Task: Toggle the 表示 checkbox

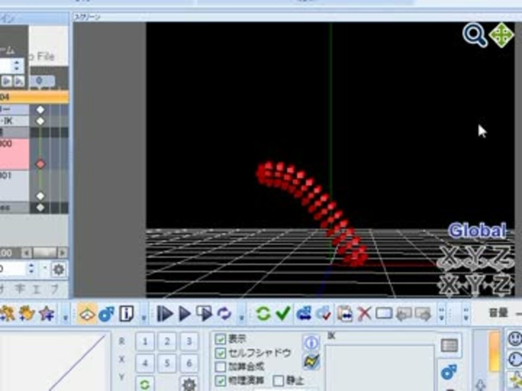Action: 220,339
